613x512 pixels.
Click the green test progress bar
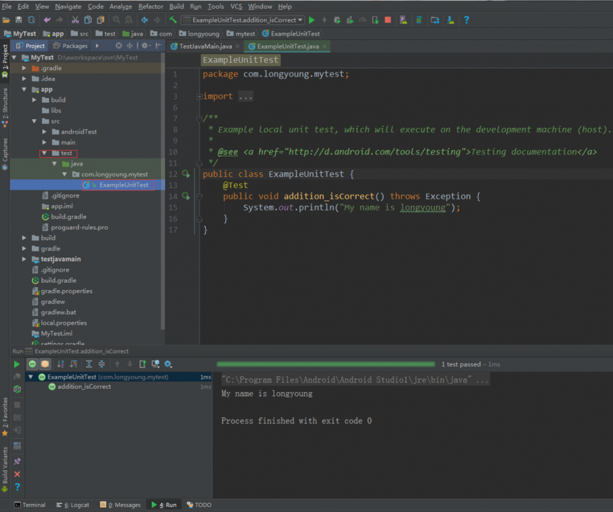click(x=325, y=364)
